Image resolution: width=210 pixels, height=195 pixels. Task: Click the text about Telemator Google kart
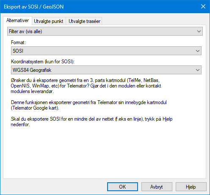pos(88,105)
